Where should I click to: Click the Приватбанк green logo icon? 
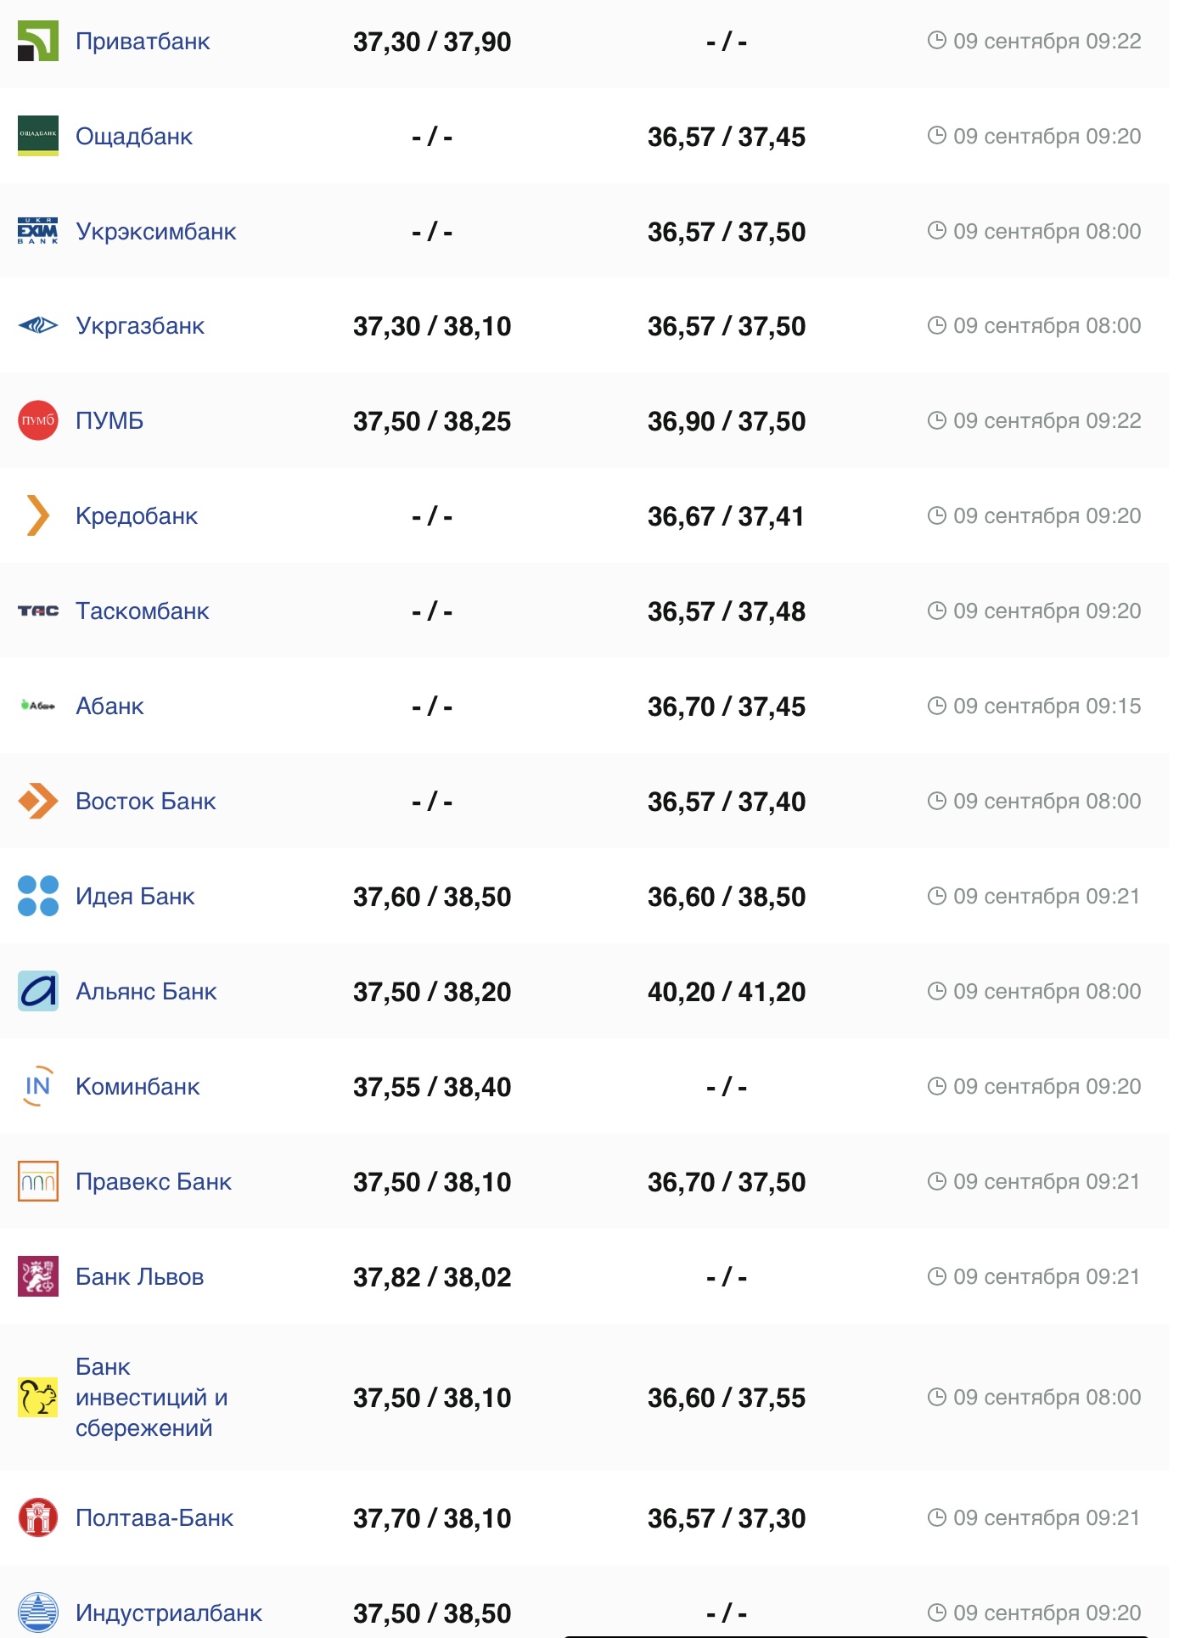coord(38,42)
